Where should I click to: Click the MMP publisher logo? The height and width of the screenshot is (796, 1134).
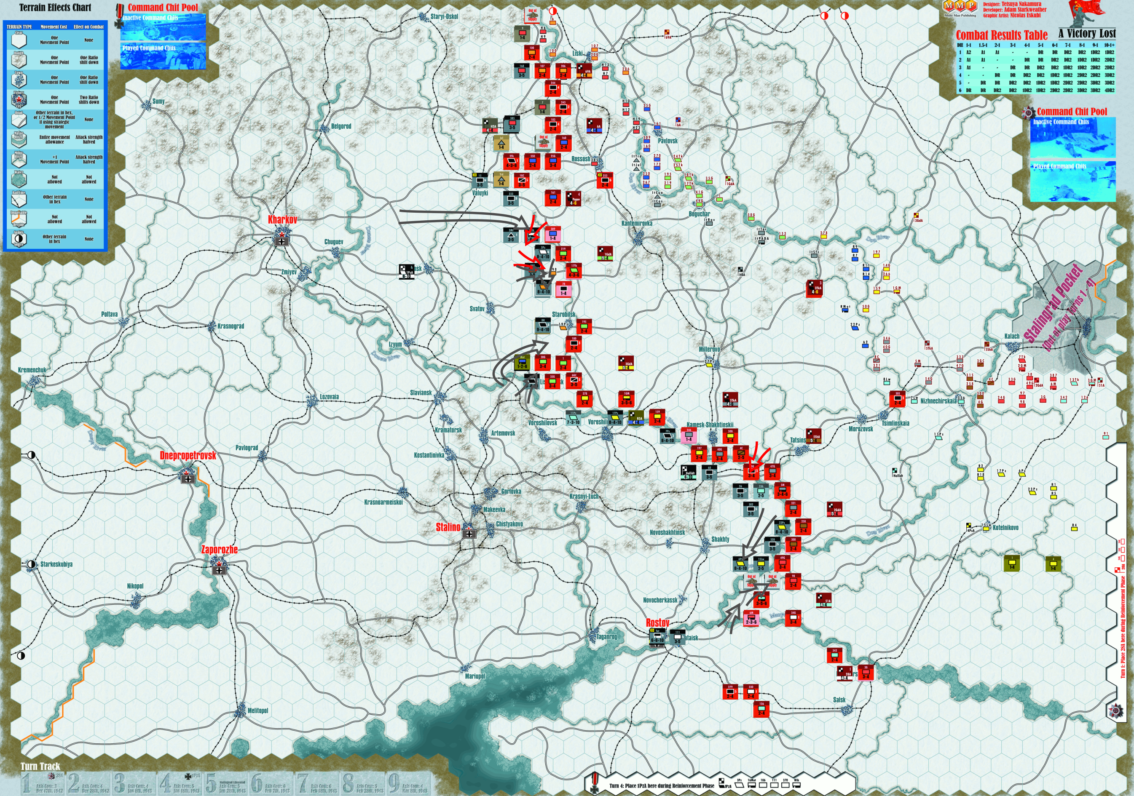[x=960, y=6]
